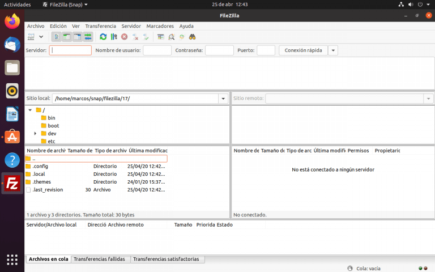
Task: Click the disconnect from server icon
Action: 135,37
